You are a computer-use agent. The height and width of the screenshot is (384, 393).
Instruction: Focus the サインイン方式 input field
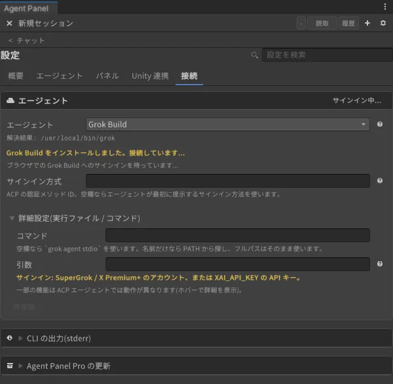(227, 181)
